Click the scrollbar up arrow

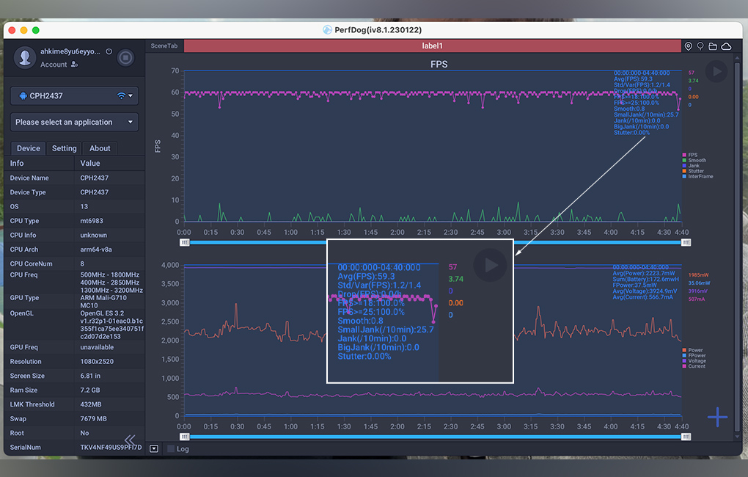(737, 58)
